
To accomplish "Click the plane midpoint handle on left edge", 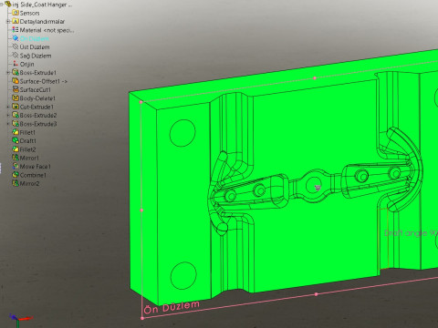I will pos(141,210).
